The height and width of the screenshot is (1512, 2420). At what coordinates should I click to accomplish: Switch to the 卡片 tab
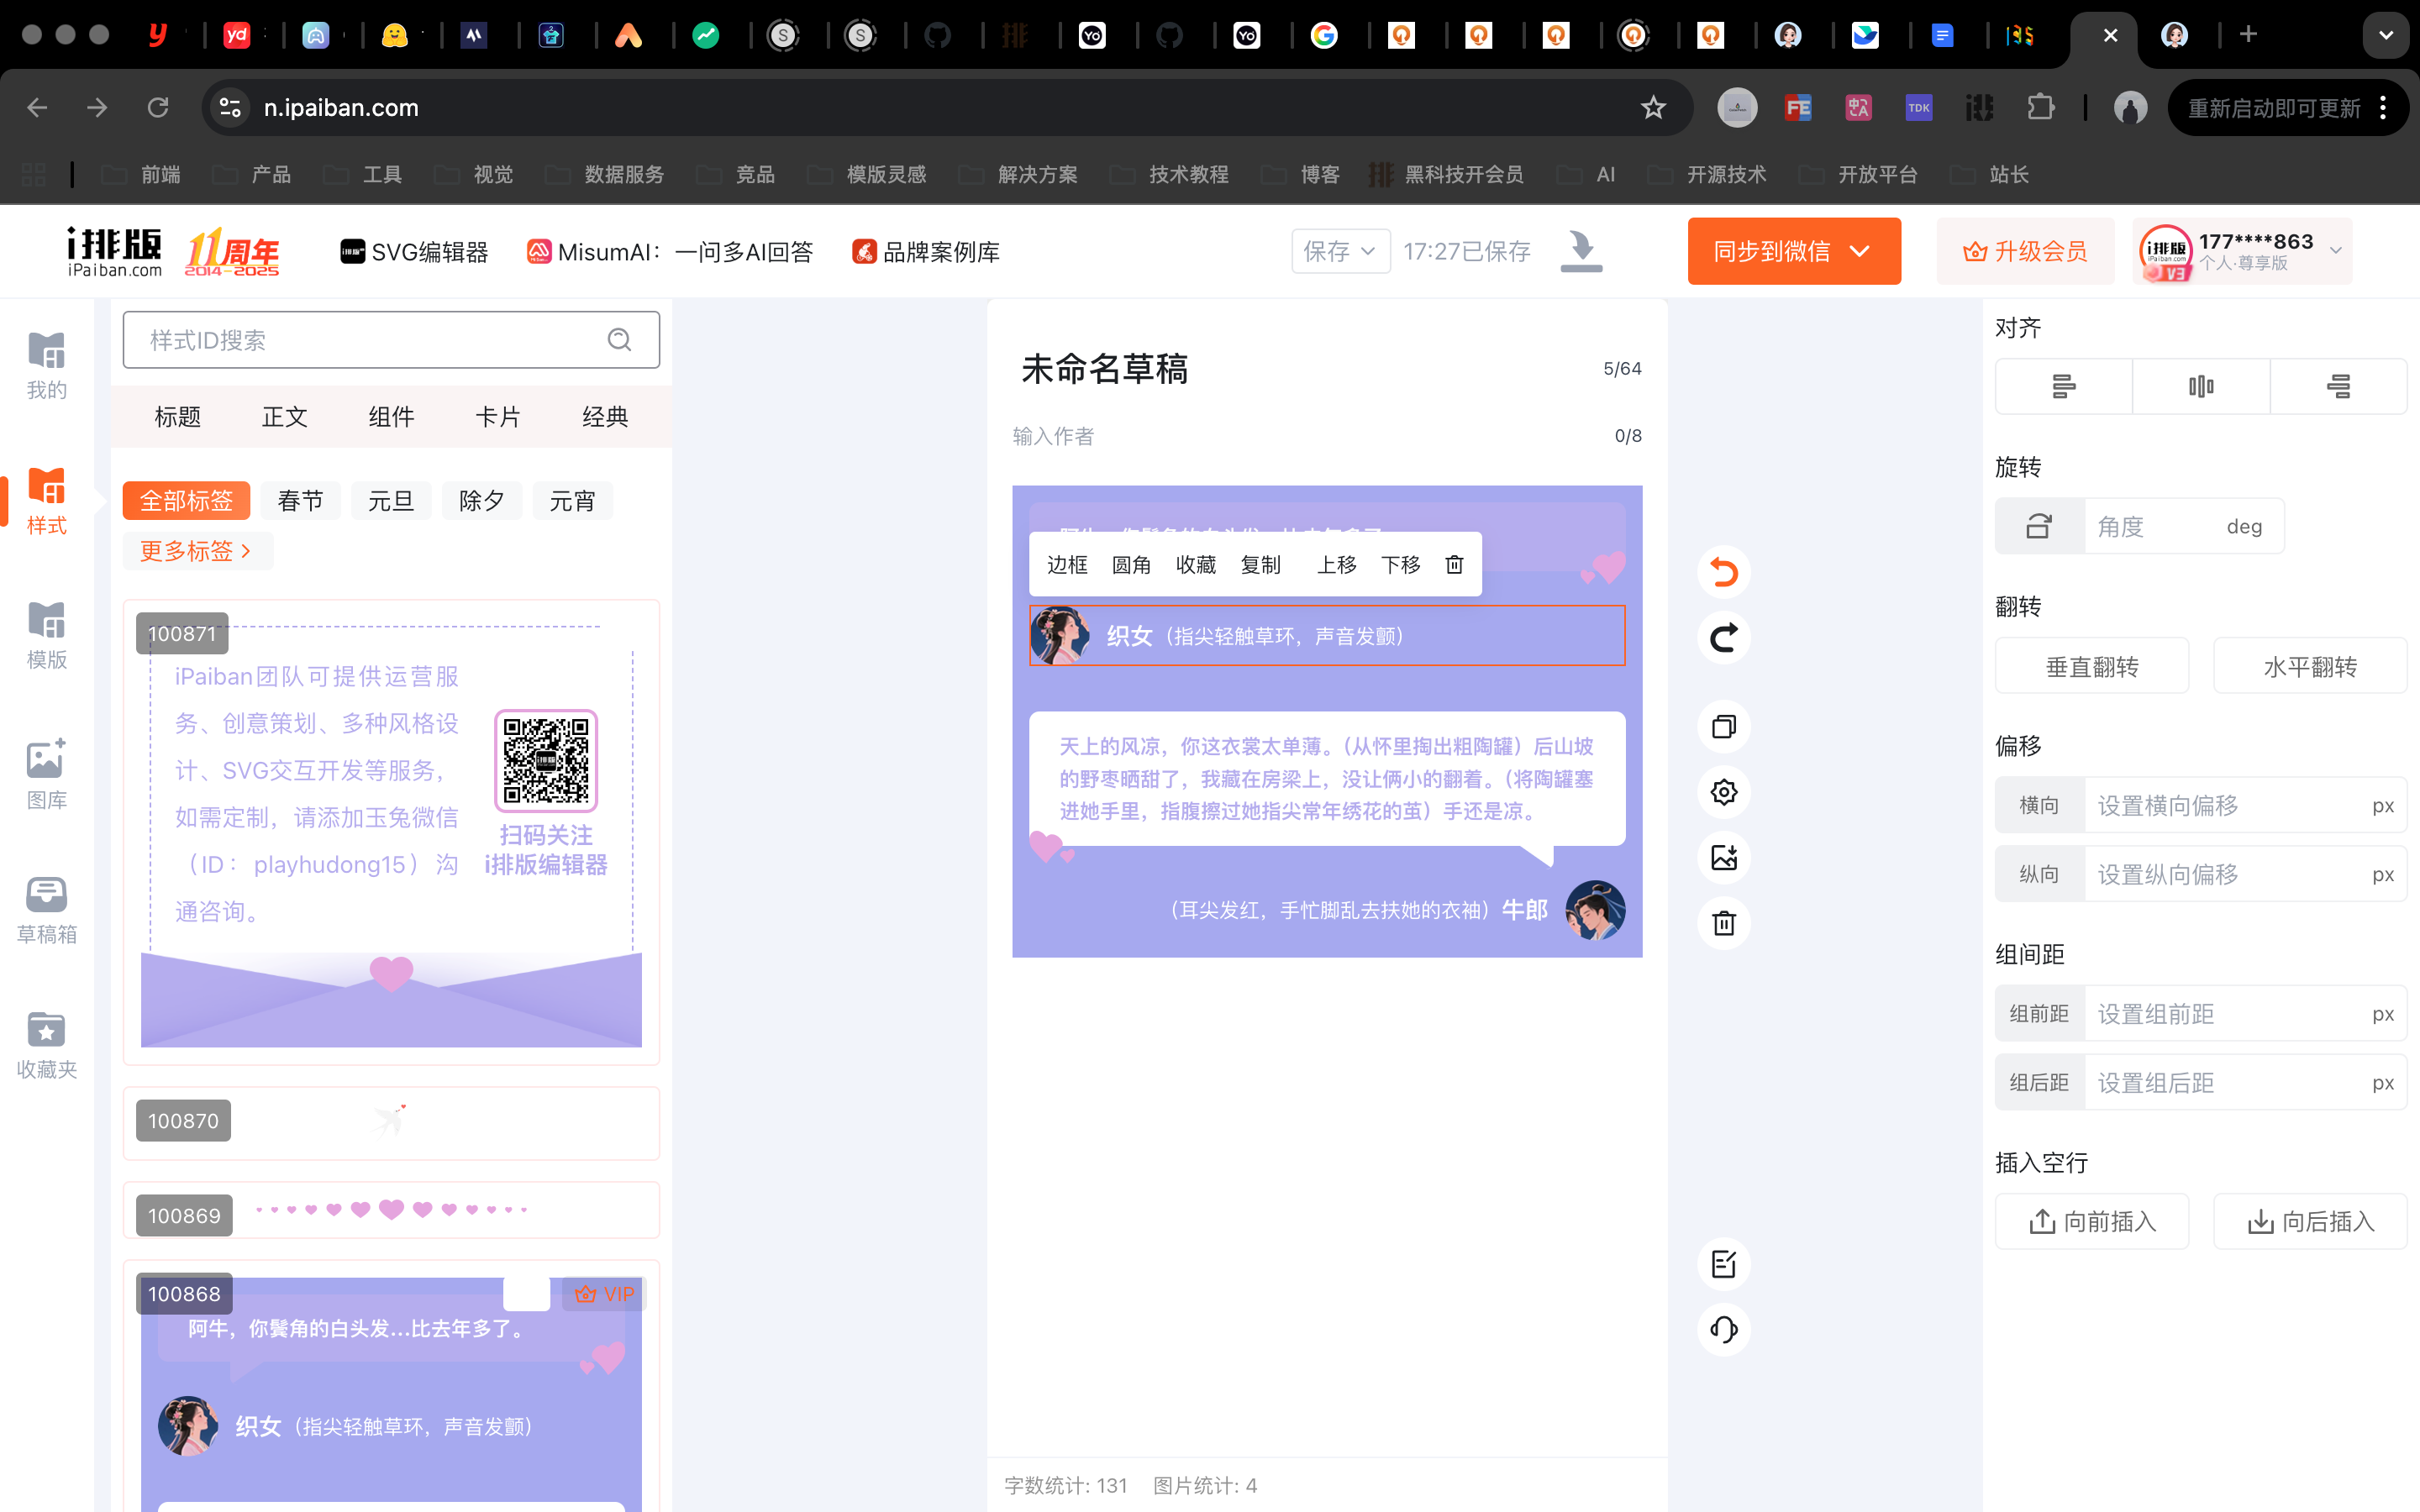tap(497, 417)
